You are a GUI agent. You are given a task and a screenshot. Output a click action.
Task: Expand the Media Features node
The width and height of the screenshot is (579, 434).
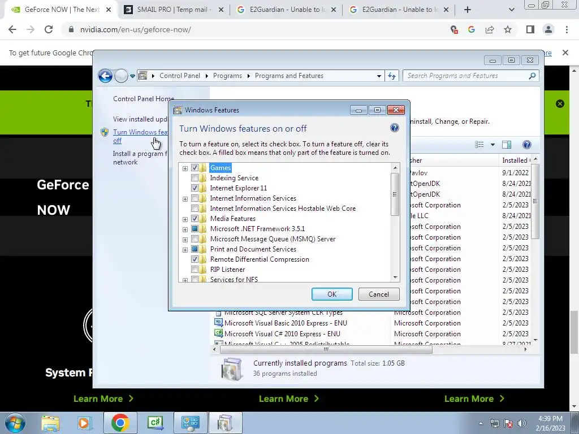[x=185, y=219]
